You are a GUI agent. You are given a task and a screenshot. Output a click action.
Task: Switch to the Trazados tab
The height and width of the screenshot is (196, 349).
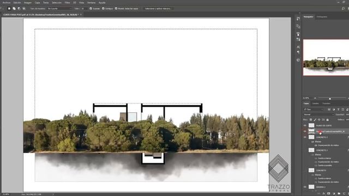[326, 103]
